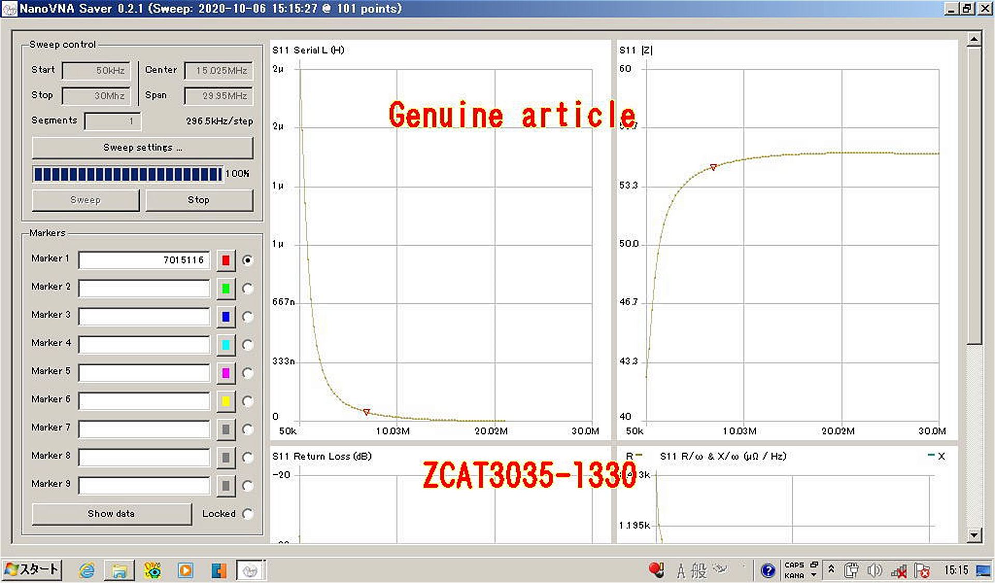The width and height of the screenshot is (995, 583).
Task: Click the Marker 7 frequency field
Action: coord(144,429)
